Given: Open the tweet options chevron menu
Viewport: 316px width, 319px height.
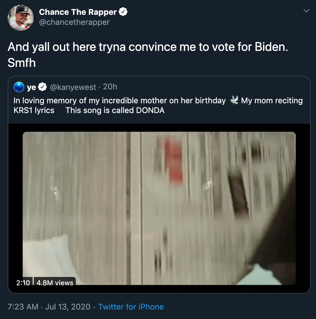Looking at the screenshot, I should [x=307, y=11].
